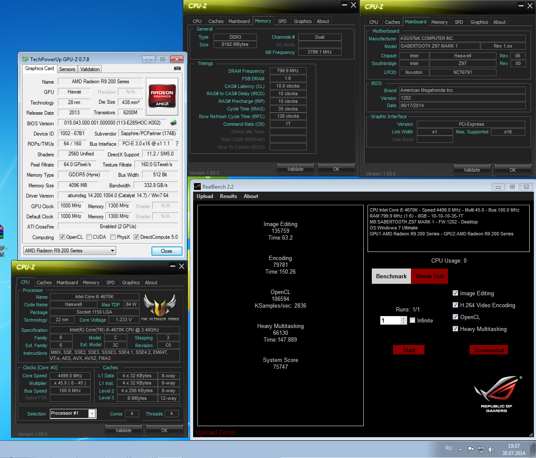Switch to SPD tab in CPU-Z Memory window
This screenshot has height=458, width=536.
282,21
